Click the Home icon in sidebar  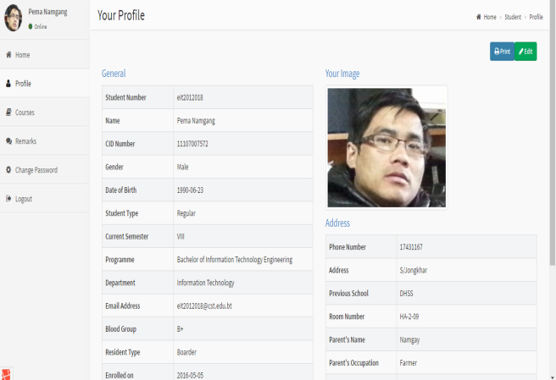(x=8, y=55)
